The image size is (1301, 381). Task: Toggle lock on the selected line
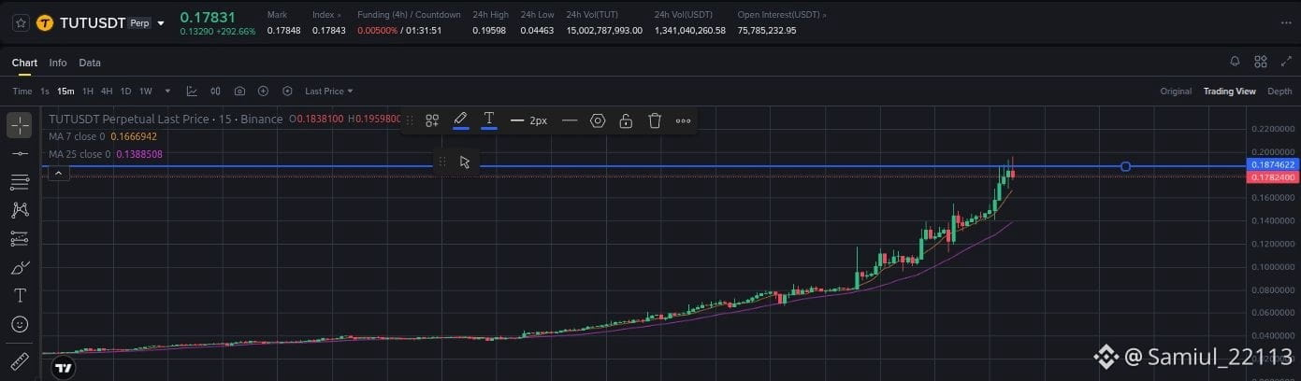(x=626, y=120)
